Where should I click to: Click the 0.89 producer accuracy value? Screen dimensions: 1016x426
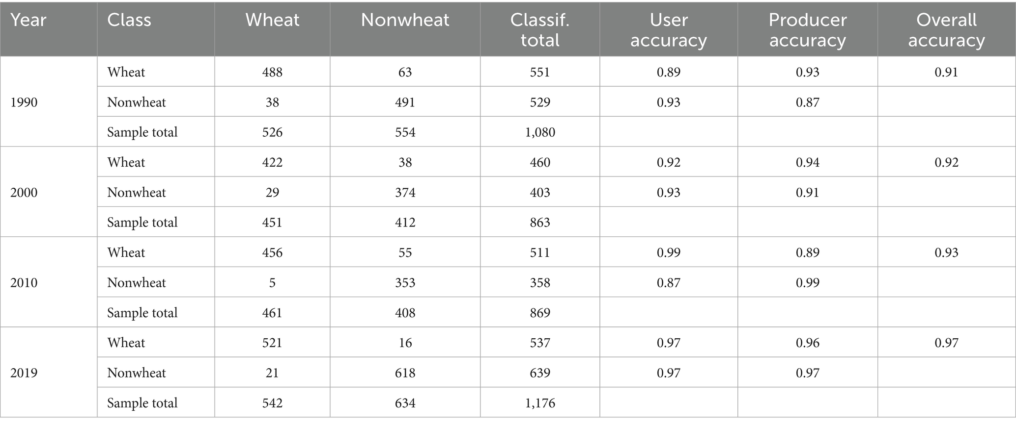click(807, 253)
